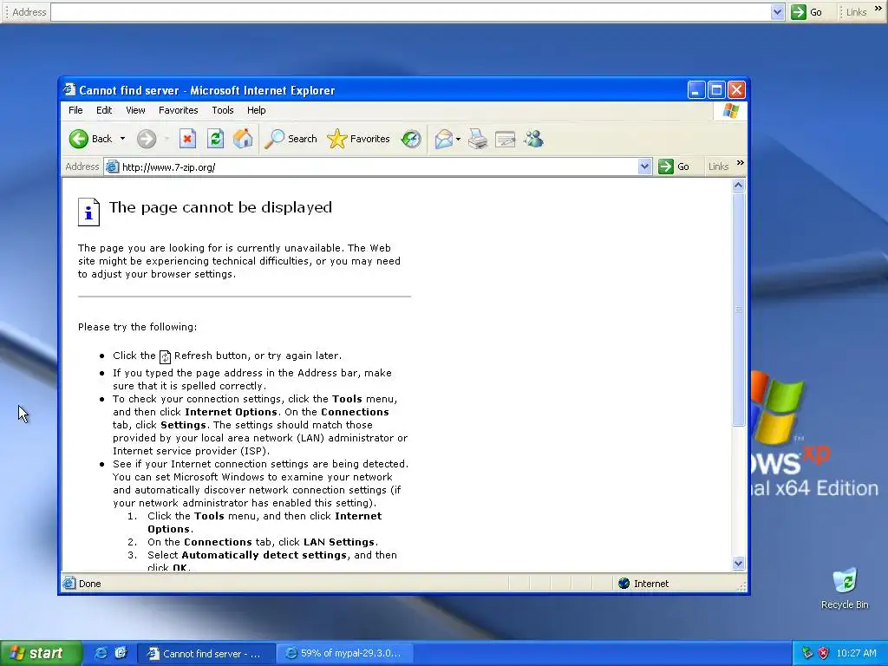The width and height of the screenshot is (888, 666).
Task: Open the Favorites menu
Action: click(x=179, y=110)
